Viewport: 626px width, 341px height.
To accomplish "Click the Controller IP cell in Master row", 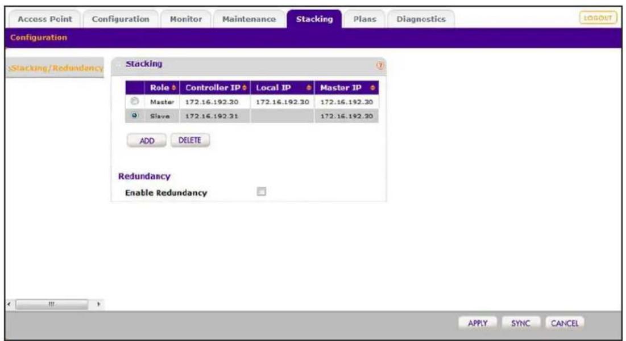I will click(x=215, y=102).
